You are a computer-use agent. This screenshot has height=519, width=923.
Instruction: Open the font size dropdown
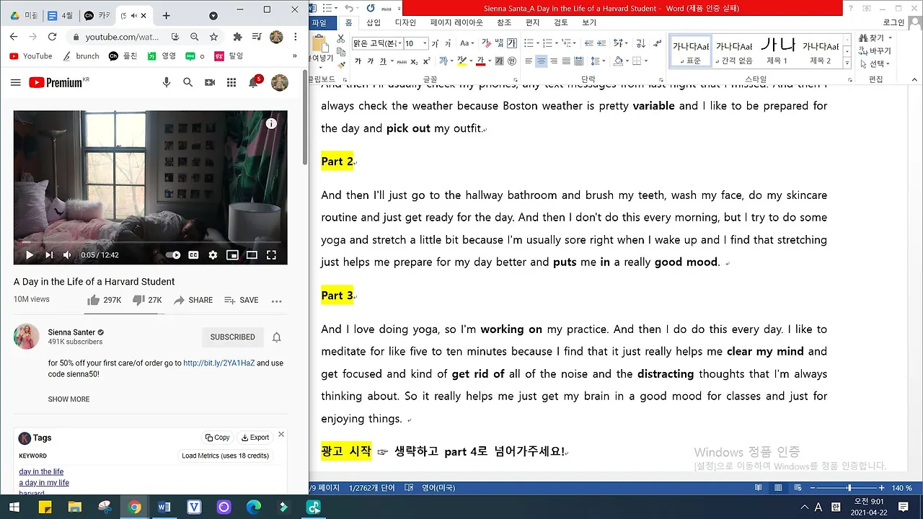(x=425, y=43)
